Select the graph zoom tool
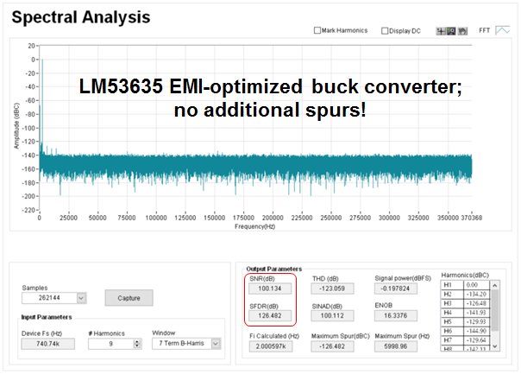Viewport: 521px width, 374px height. tap(452, 31)
